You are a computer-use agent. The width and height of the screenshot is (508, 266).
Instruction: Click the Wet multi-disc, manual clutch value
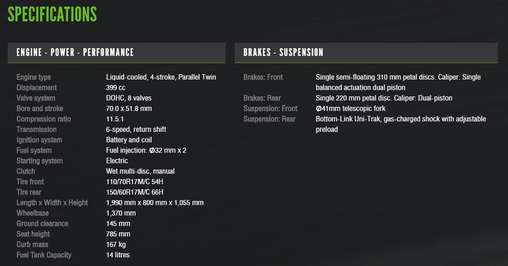point(140,171)
